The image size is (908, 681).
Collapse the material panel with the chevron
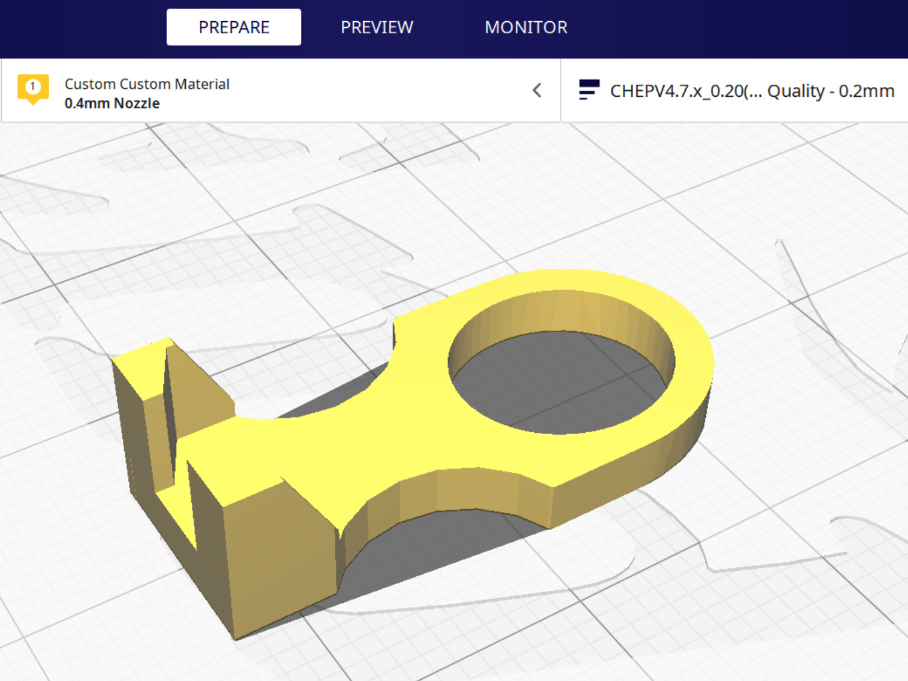pos(537,90)
